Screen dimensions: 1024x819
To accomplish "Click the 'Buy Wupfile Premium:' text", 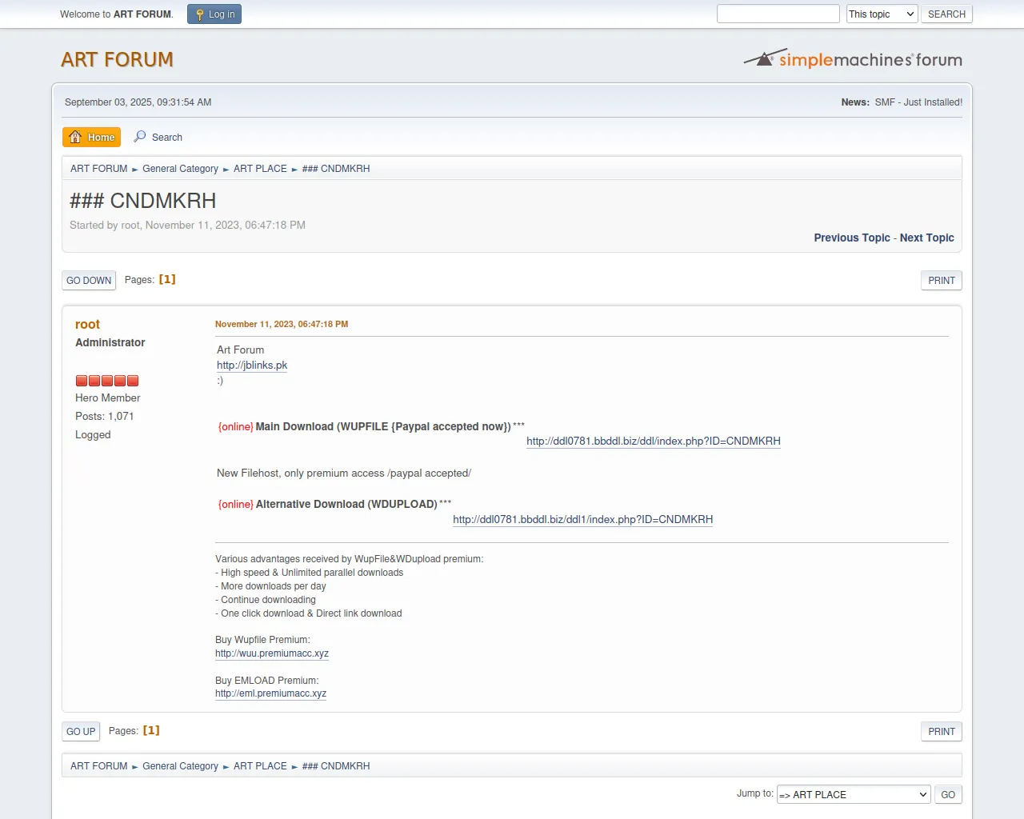I will coord(262,640).
